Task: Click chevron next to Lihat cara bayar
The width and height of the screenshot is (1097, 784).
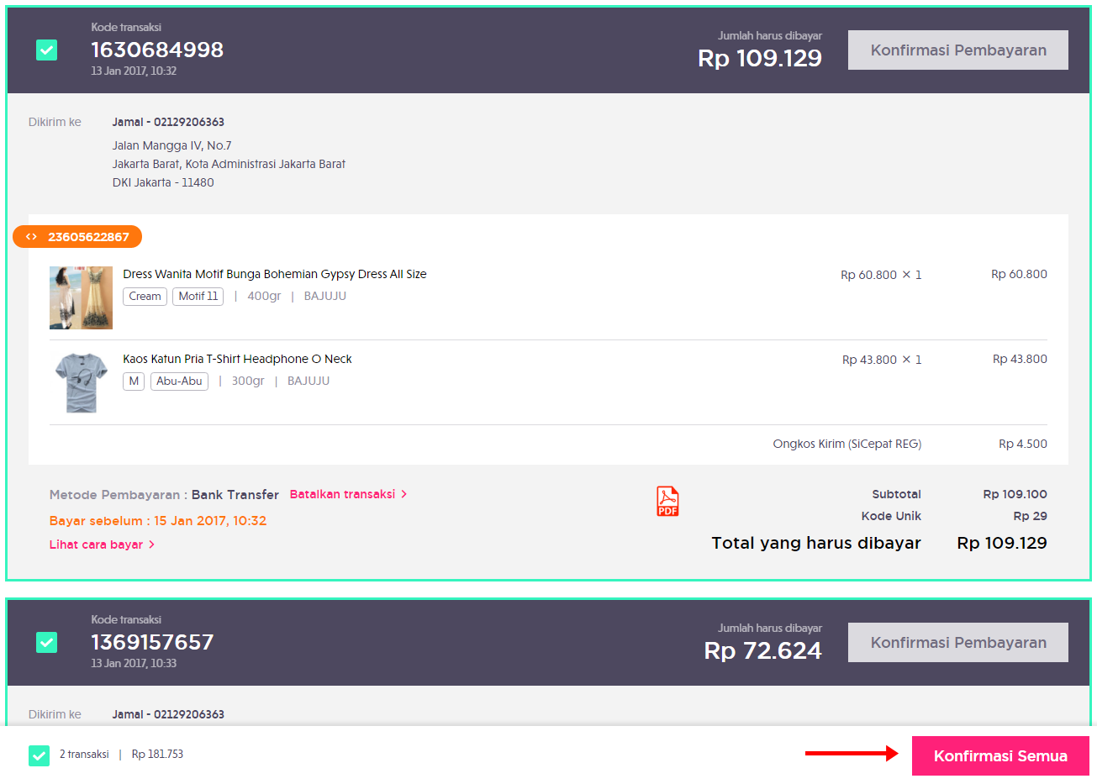Action: (x=152, y=545)
